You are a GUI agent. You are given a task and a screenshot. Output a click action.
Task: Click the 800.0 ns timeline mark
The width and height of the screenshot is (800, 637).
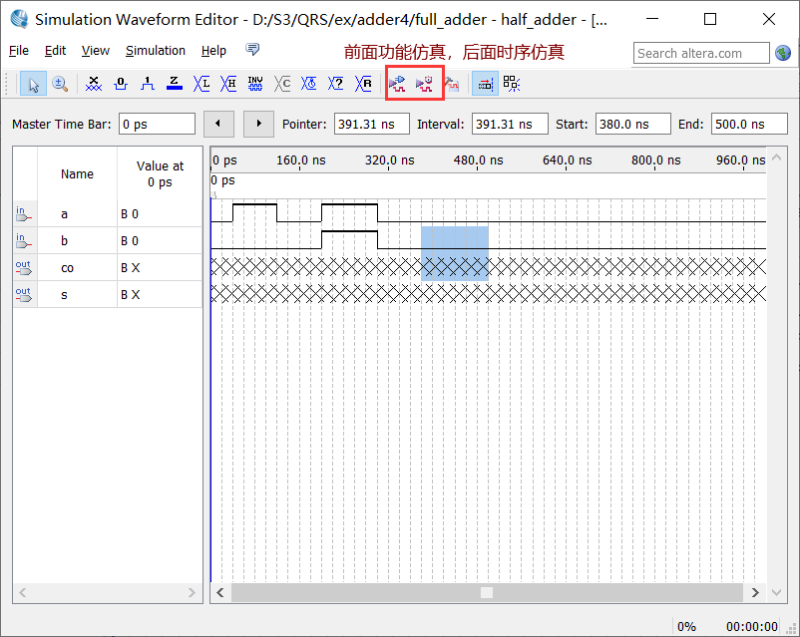tap(655, 160)
